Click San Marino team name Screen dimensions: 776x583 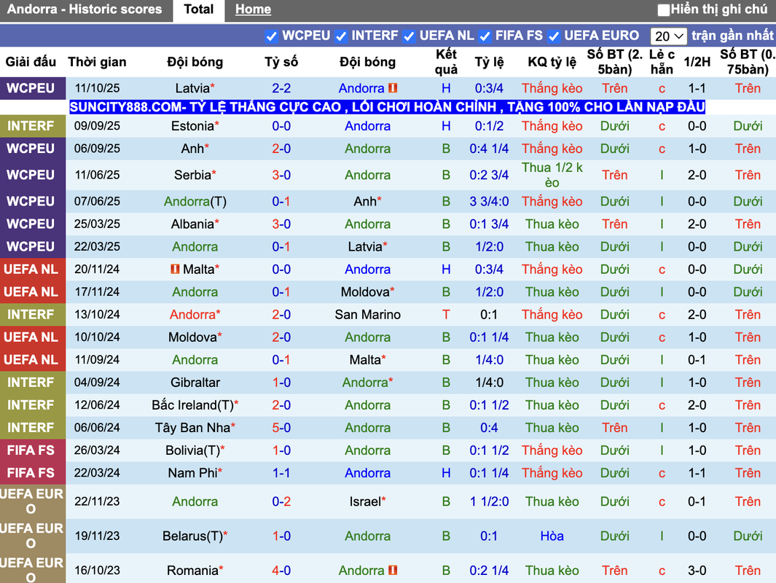coord(368,315)
